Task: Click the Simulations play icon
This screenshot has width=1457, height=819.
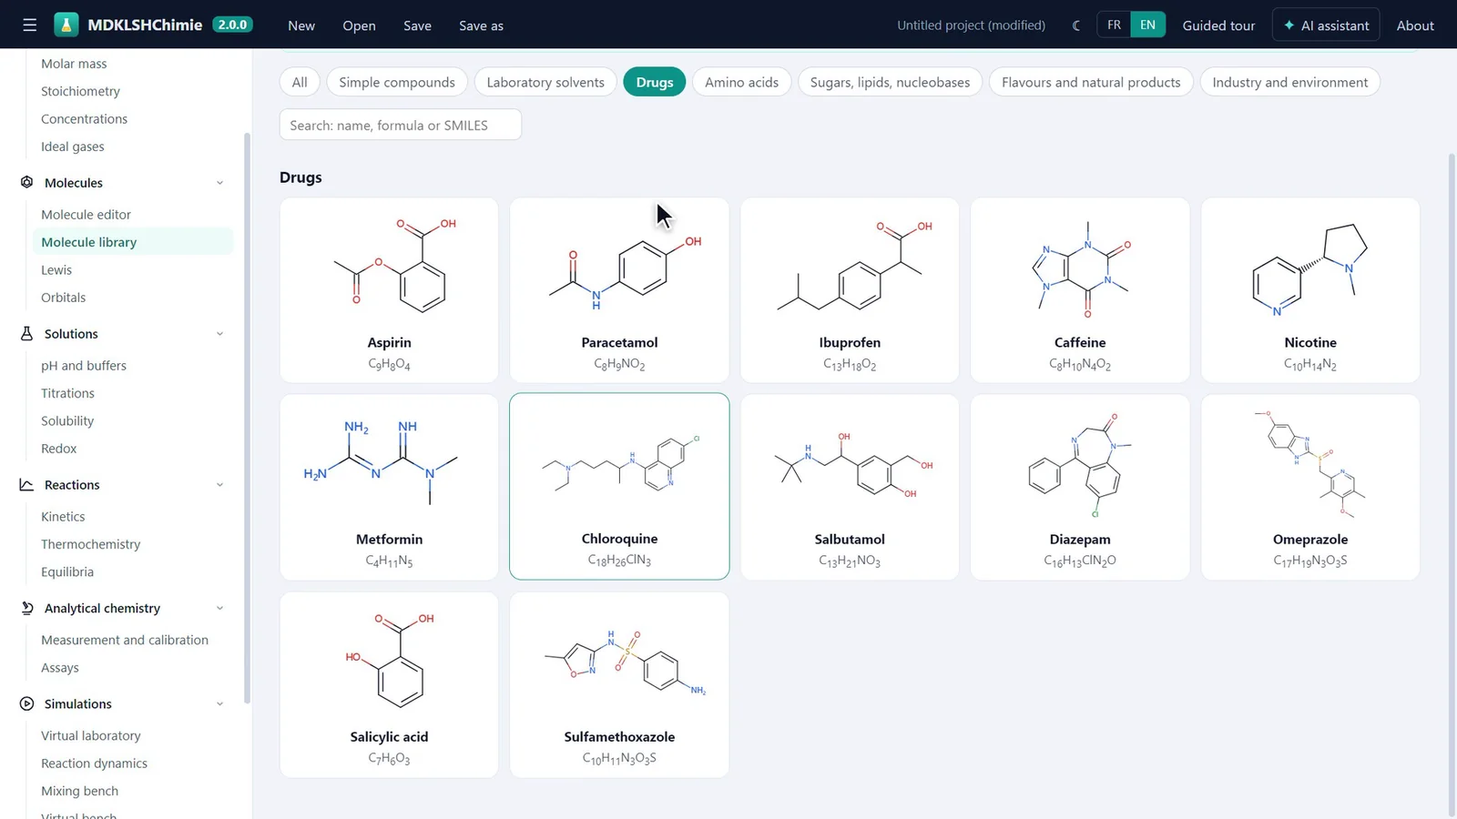Action: tap(26, 703)
